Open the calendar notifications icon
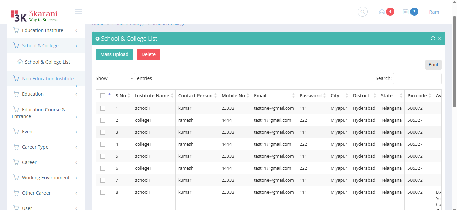 coord(405,12)
